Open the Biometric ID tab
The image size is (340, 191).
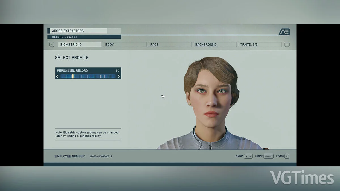80,44
